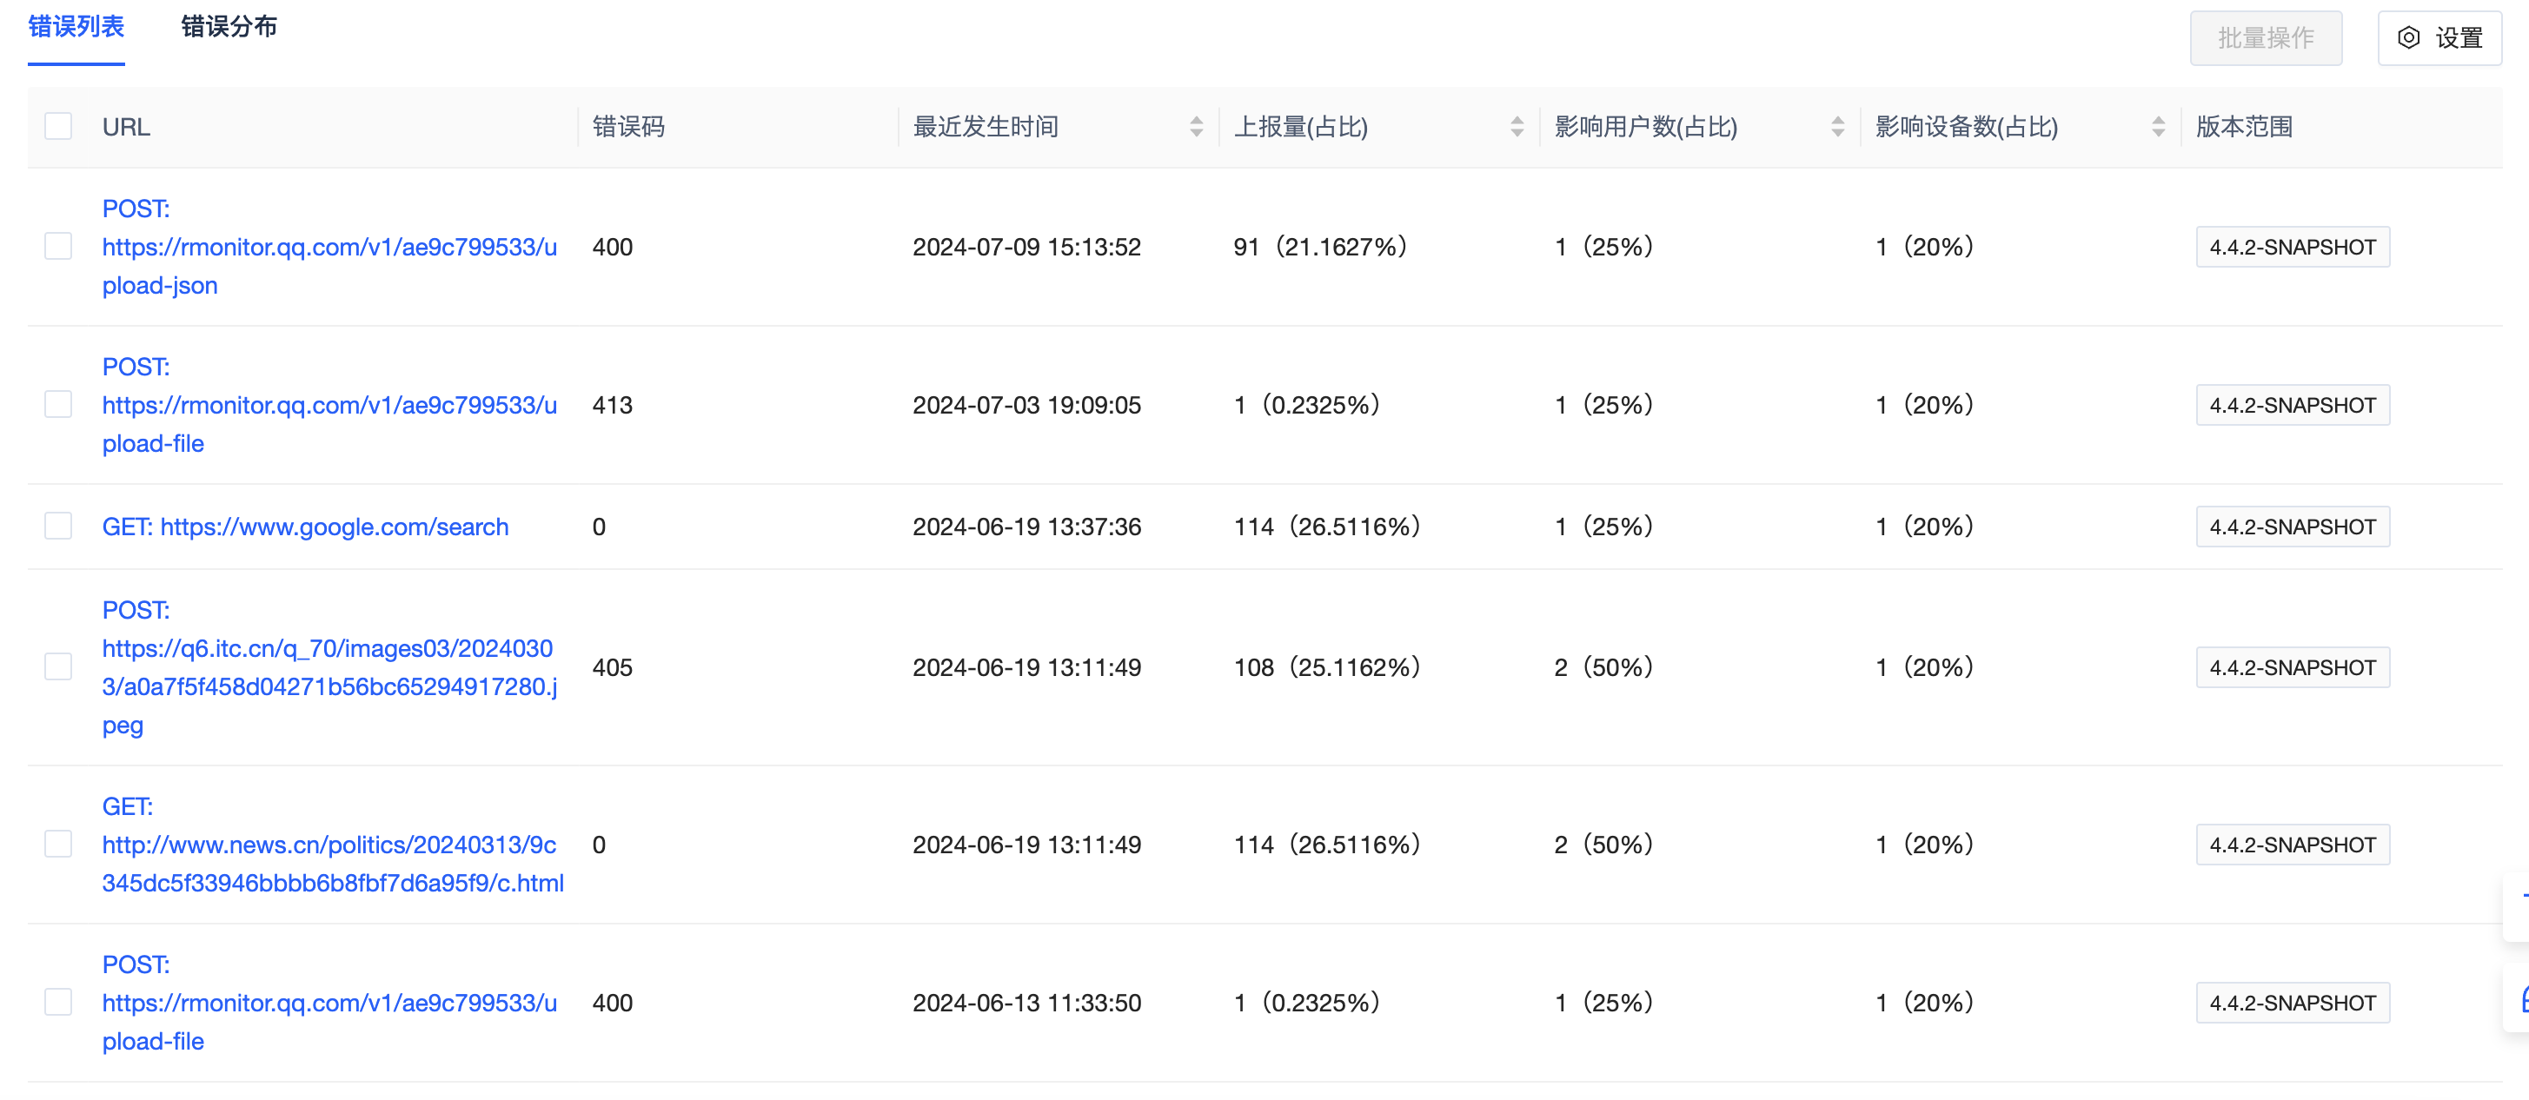Sort by 影响用户数(占比) column arrows
Viewport: 2529px width, 1100px height.
(1837, 127)
